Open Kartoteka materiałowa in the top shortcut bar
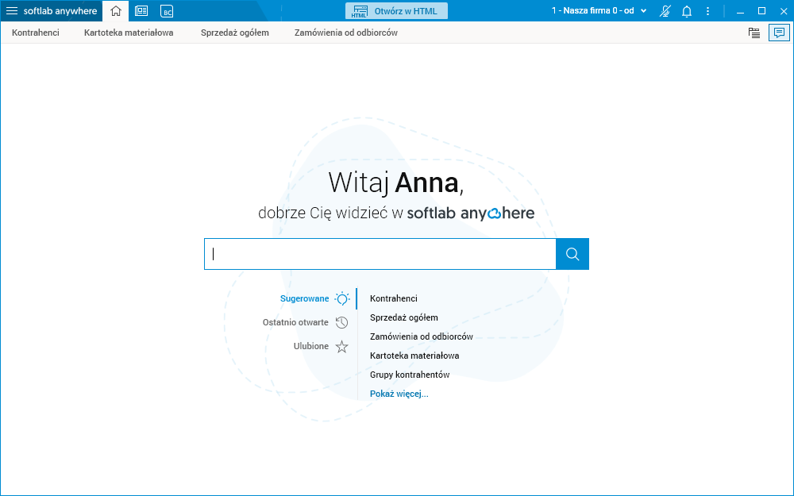The width and height of the screenshot is (794, 496). pyautogui.click(x=129, y=33)
